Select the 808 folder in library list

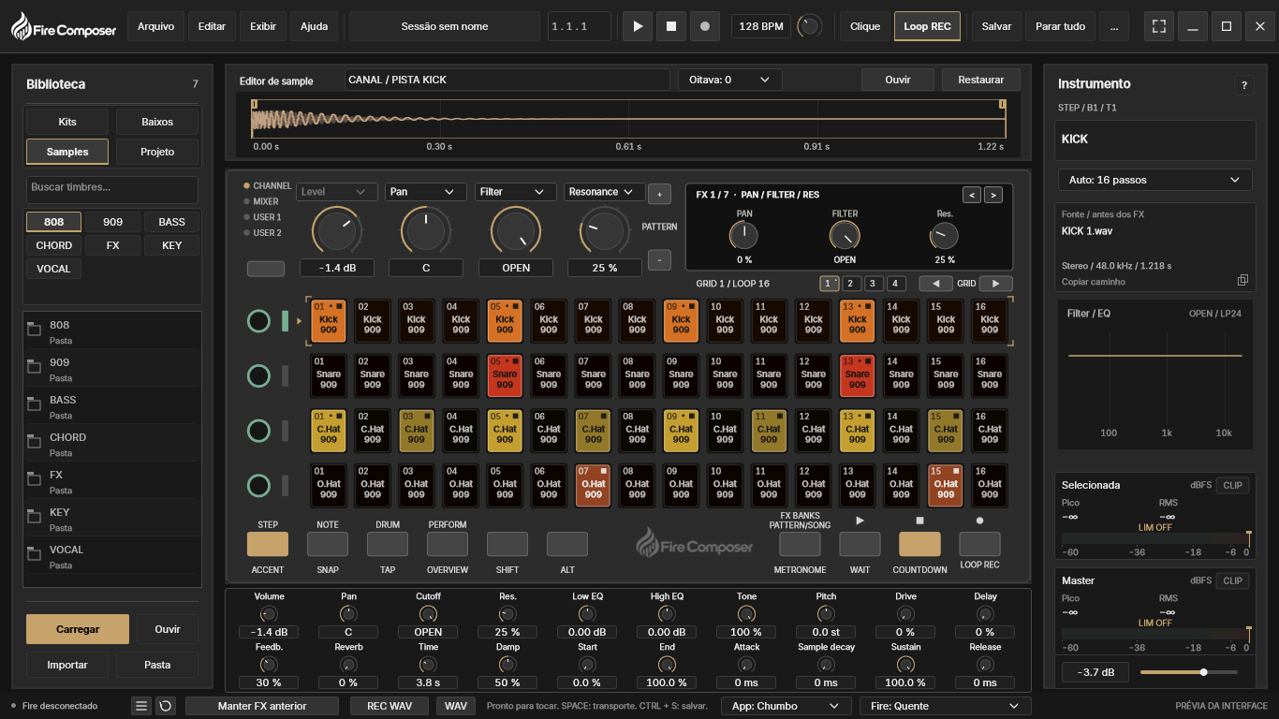tap(112, 331)
